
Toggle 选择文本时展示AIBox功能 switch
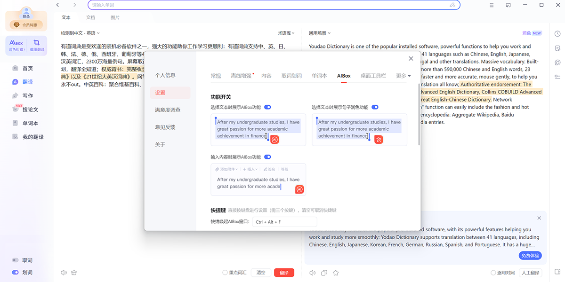click(267, 107)
